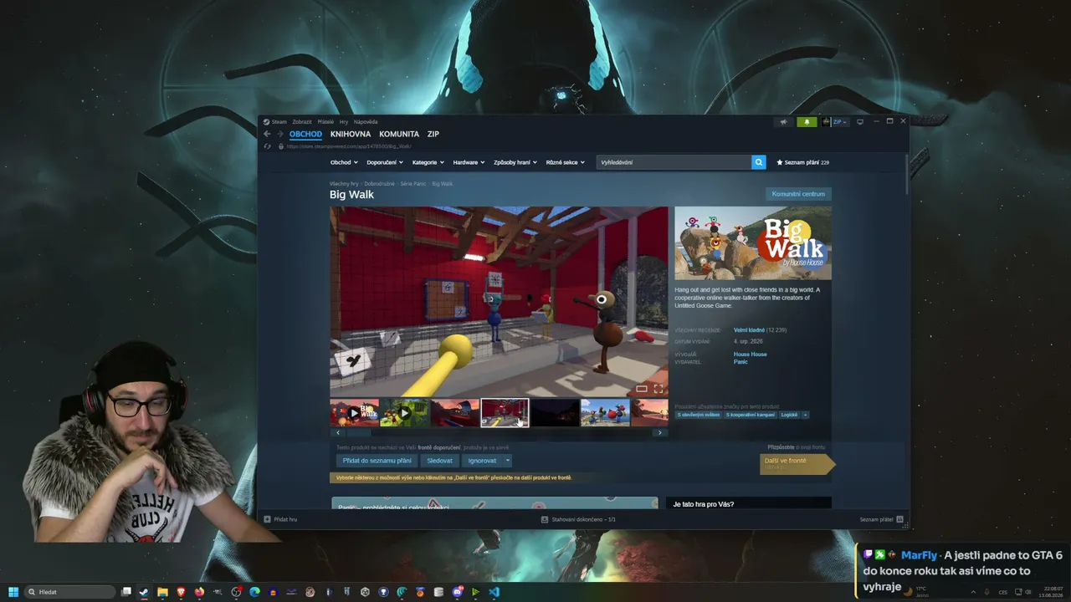The height and width of the screenshot is (602, 1071).
Task: Open the green notifications bell
Action: pyautogui.click(x=807, y=122)
